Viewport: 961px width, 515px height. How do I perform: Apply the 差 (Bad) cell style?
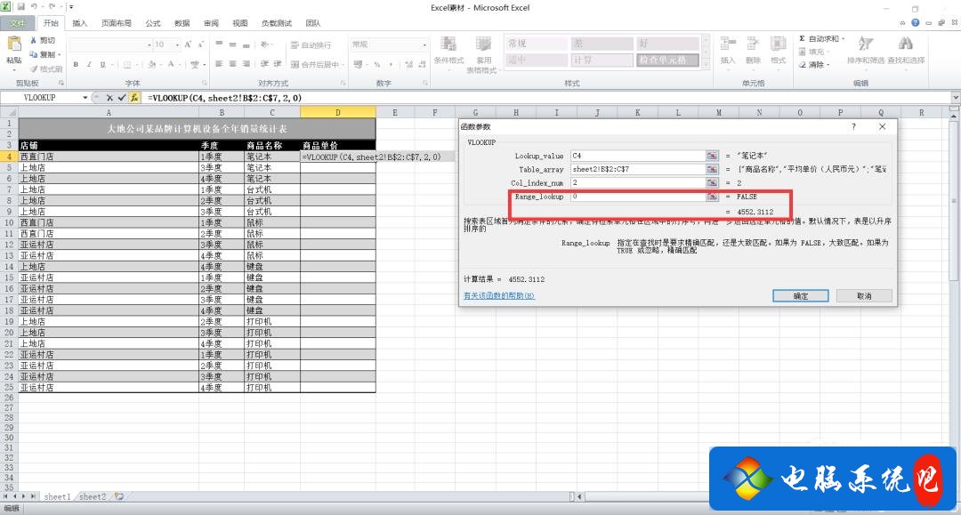click(602, 44)
